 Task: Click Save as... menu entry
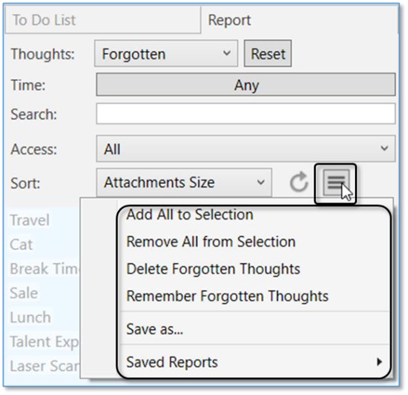pyautogui.click(x=155, y=330)
